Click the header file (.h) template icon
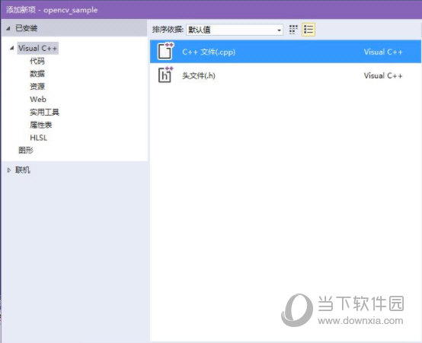Viewport: 422px width, 343px height. coord(165,75)
